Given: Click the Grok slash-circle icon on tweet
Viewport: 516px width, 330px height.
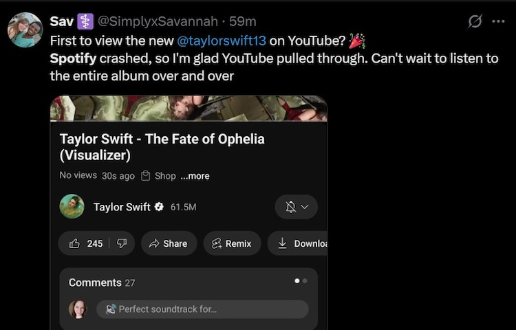Looking at the screenshot, I should [475, 21].
